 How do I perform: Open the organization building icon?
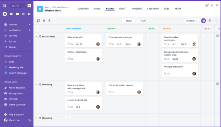[24, 14]
